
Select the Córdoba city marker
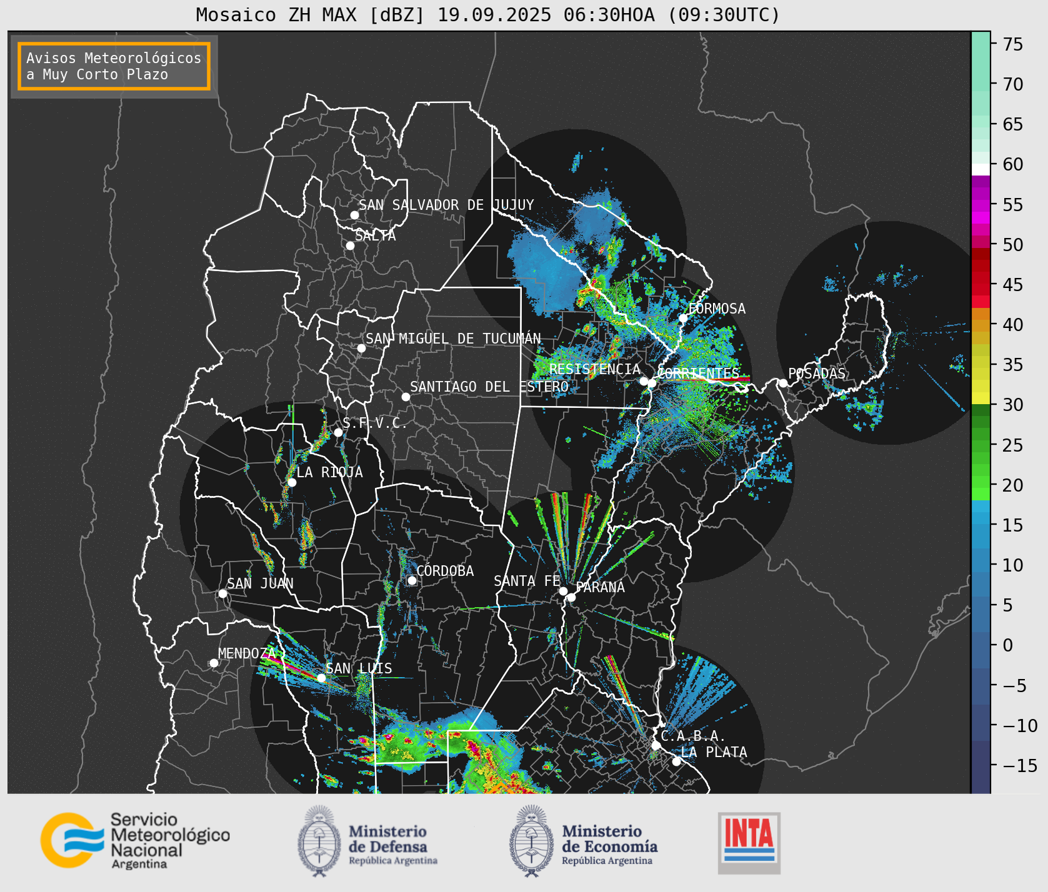[x=412, y=580]
